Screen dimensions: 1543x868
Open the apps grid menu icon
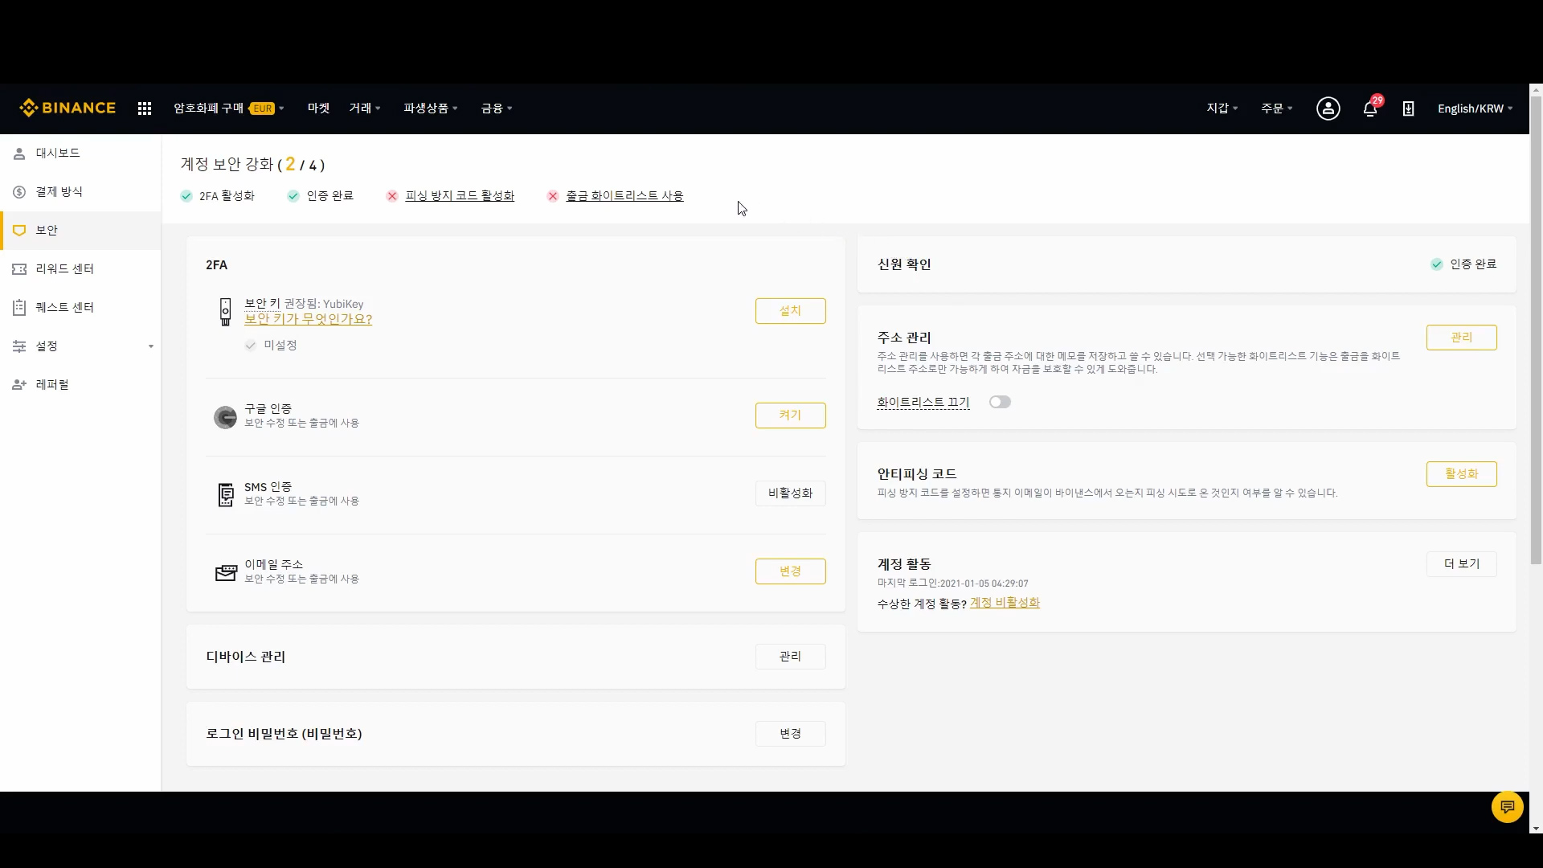145,108
